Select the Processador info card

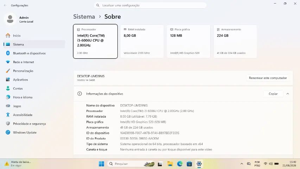(95, 41)
